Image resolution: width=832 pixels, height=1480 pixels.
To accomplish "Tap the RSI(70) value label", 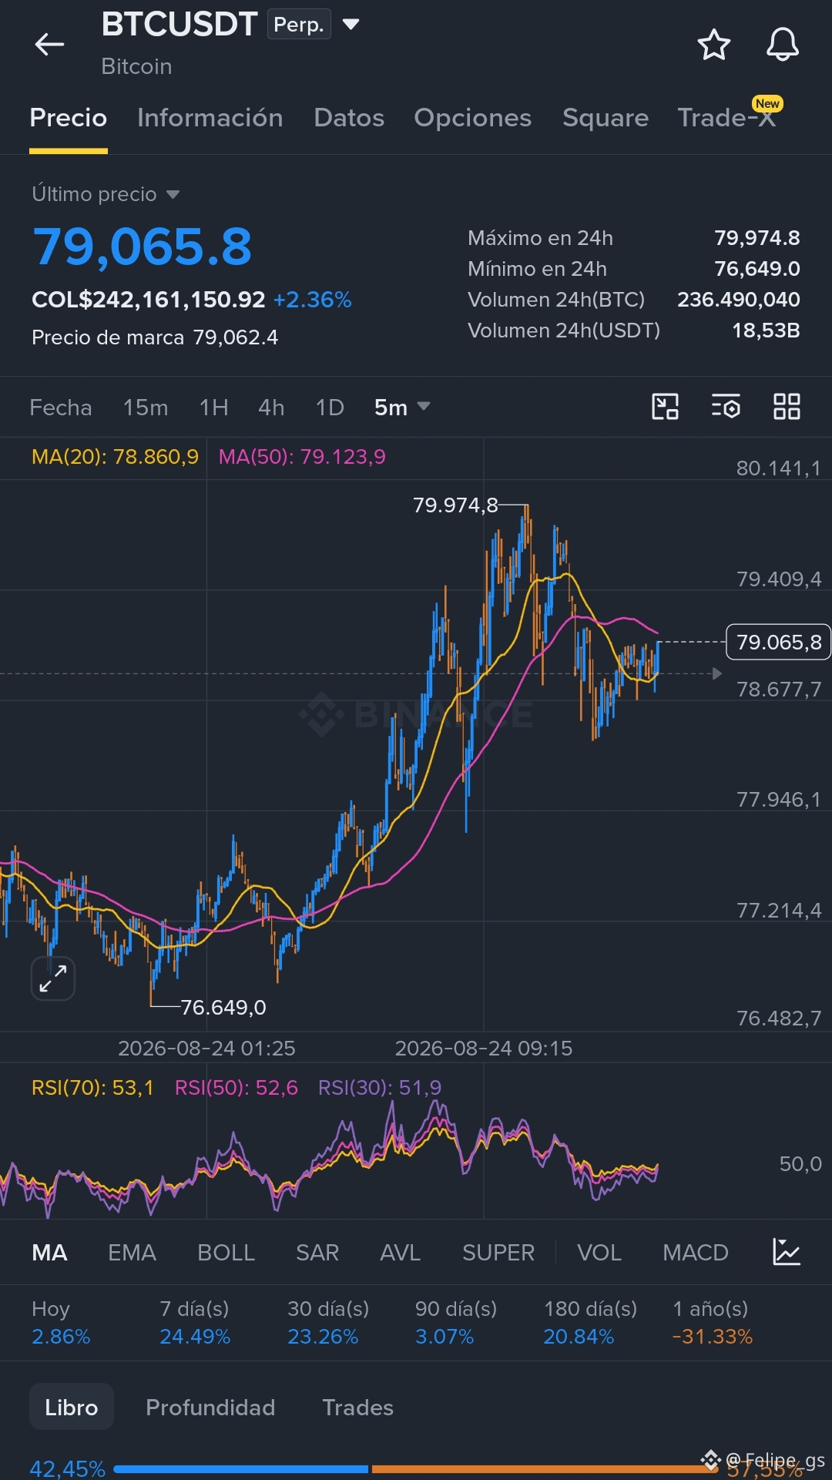I will [x=92, y=1088].
